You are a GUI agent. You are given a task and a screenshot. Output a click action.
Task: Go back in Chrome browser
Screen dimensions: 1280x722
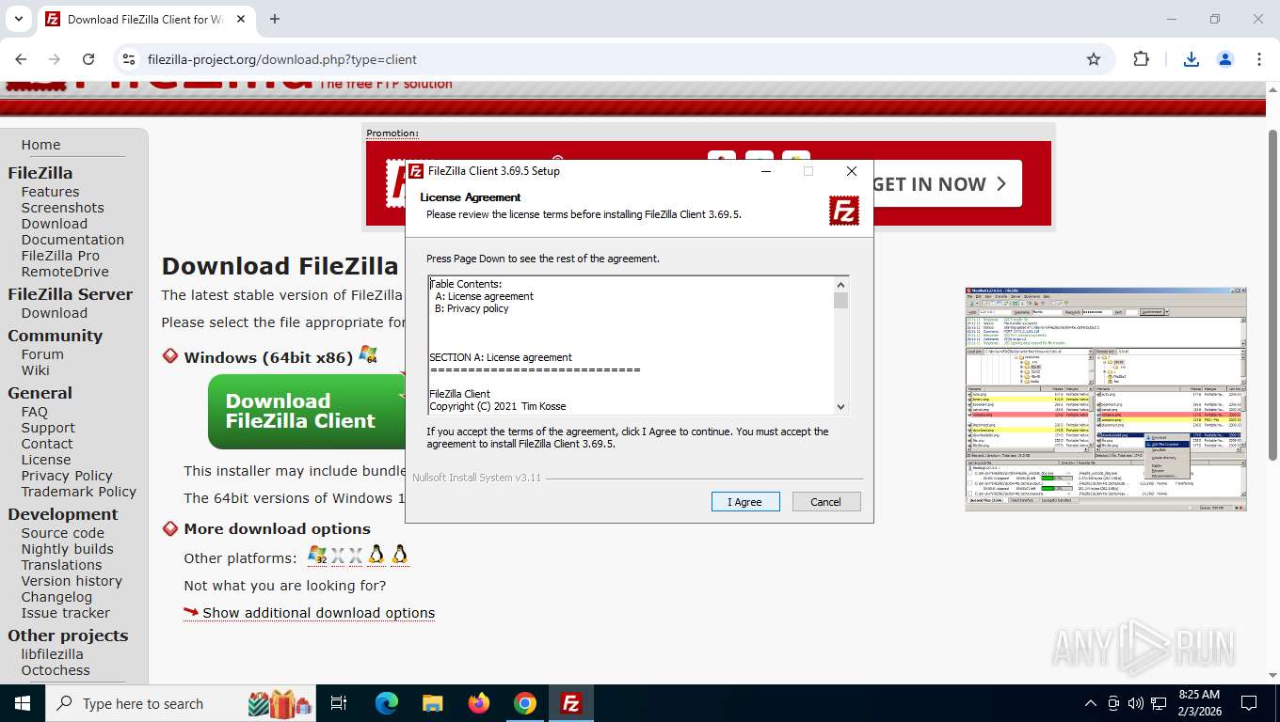point(21,59)
